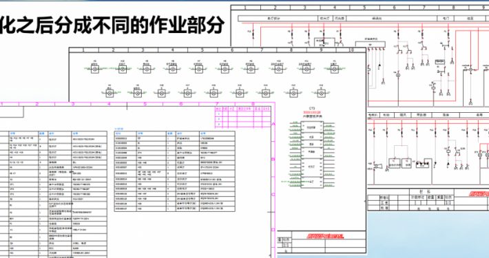The image size is (489, 258).
Task: Click the red logo in middle title block
Action: pyautogui.click(x=325, y=236)
